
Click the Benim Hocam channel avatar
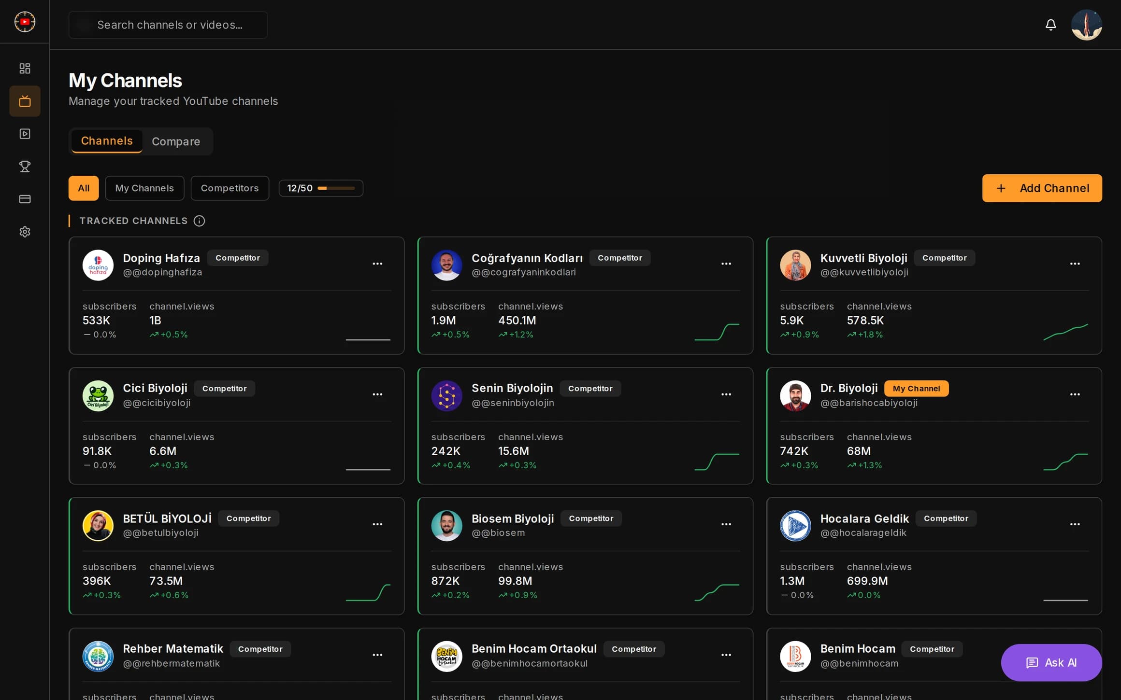pyautogui.click(x=795, y=656)
